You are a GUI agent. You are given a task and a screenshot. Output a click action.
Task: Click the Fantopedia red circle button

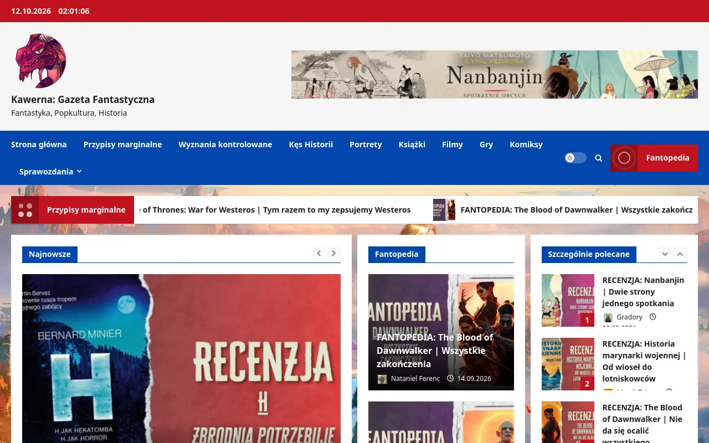[654, 158]
